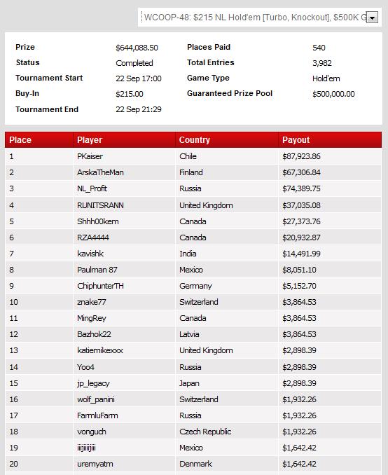
Task: Select player PKaiser in first place
Action: pyautogui.click(x=90, y=156)
